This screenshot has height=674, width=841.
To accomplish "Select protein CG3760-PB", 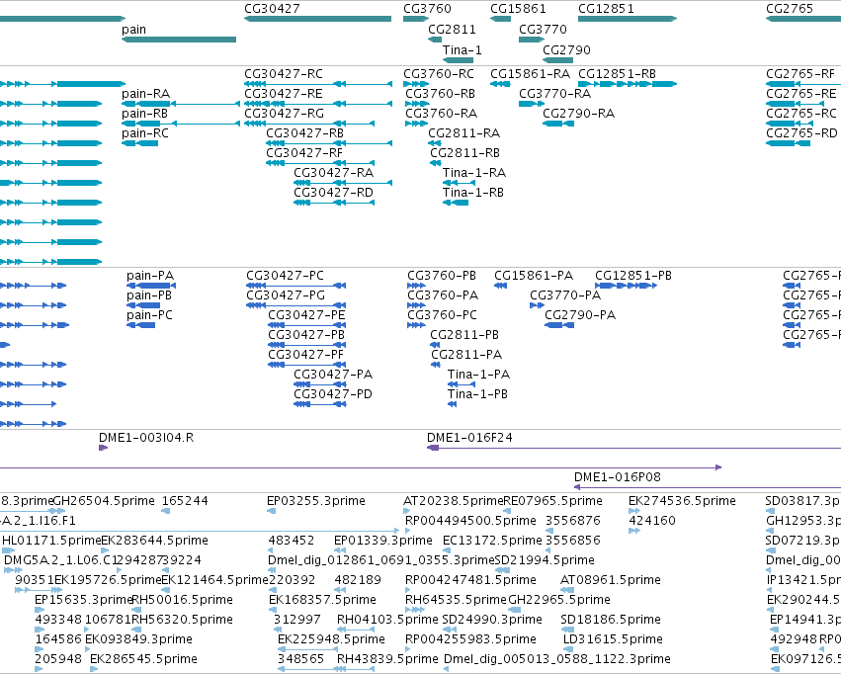I will (442, 276).
